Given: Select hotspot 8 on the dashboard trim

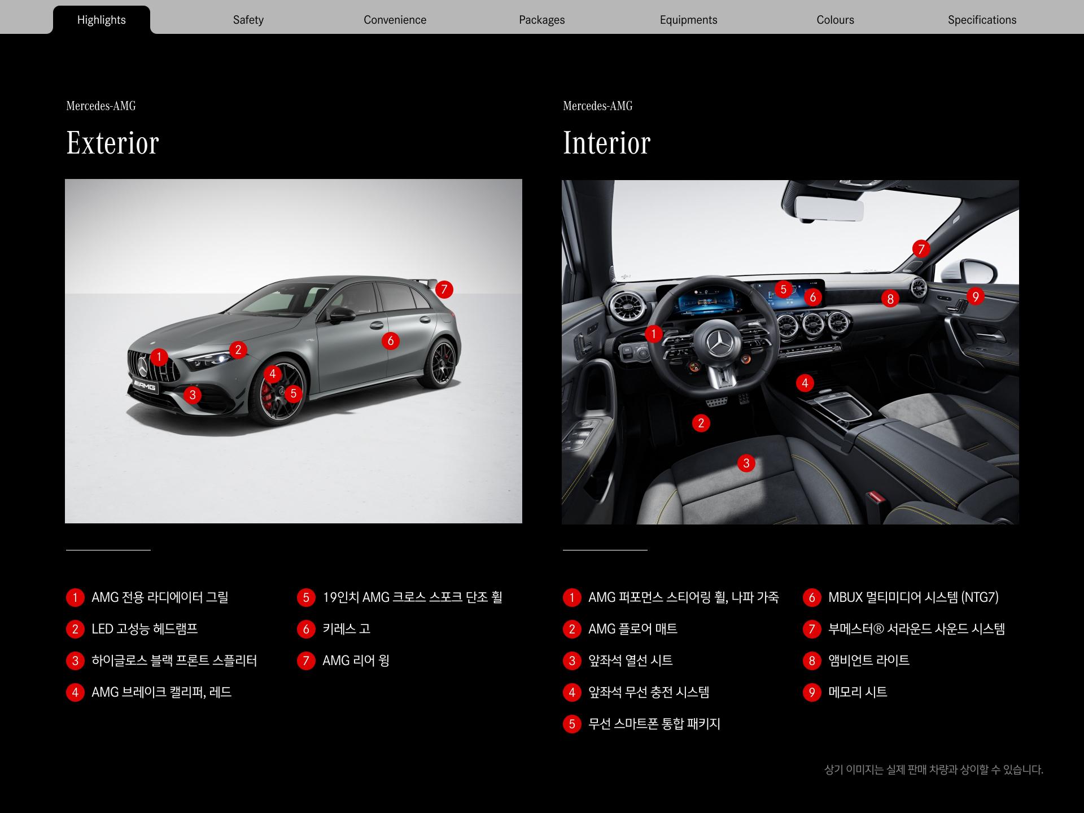Looking at the screenshot, I should click(x=890, y=299).
